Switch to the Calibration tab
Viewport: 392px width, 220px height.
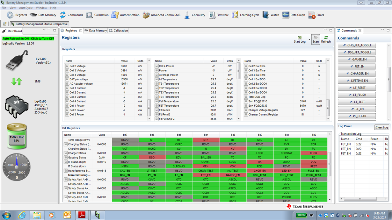[x=118, y=31]
